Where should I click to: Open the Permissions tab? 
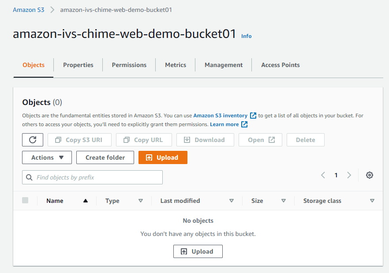click(129, 65)
